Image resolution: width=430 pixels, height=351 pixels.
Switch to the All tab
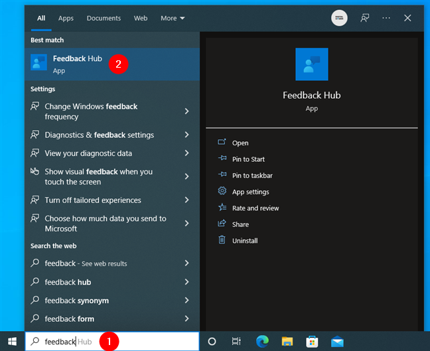click(x=41, y=19)
